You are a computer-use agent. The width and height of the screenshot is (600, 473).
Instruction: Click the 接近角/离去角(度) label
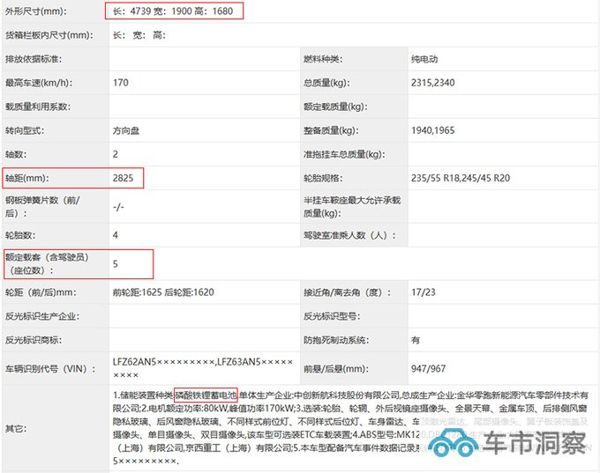pos(347,292)
